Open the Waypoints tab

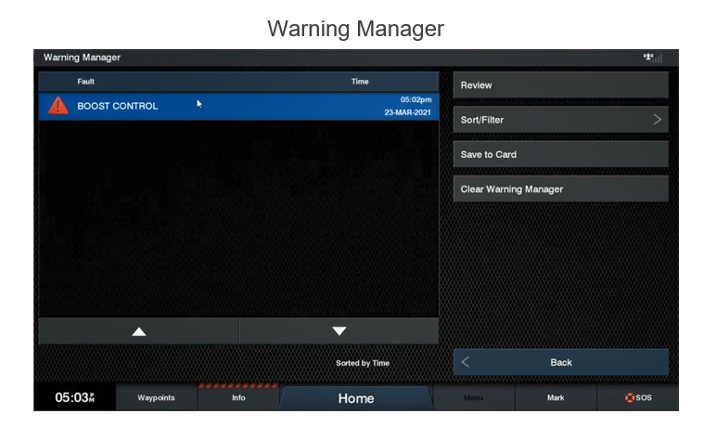[156, 397]
